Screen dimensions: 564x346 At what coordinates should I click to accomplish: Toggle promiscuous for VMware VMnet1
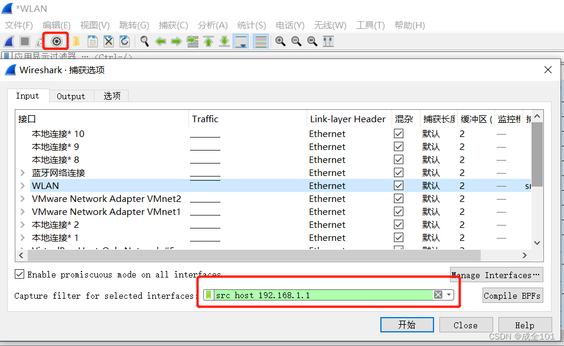point(399,211)
